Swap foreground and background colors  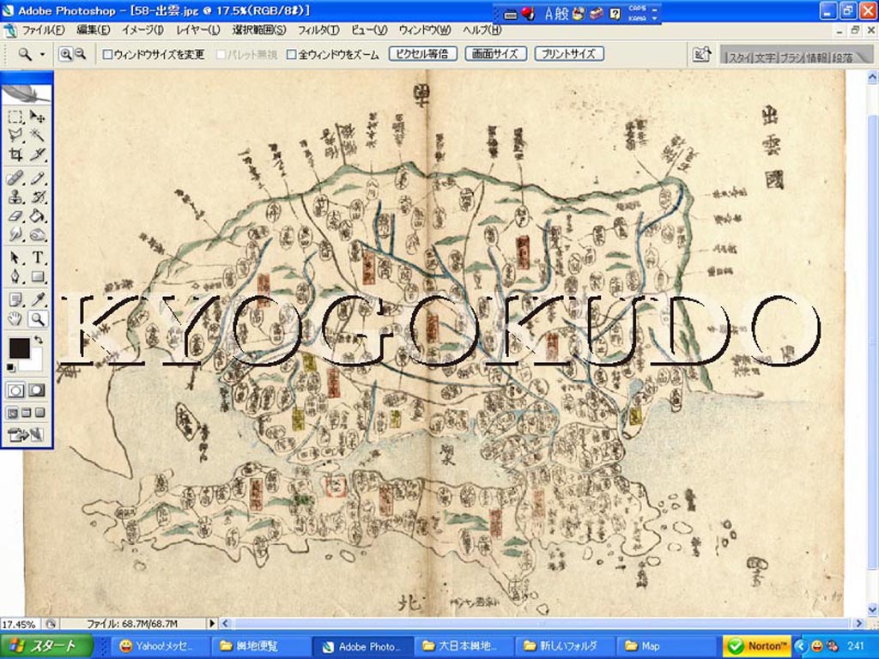coord(38,340)
